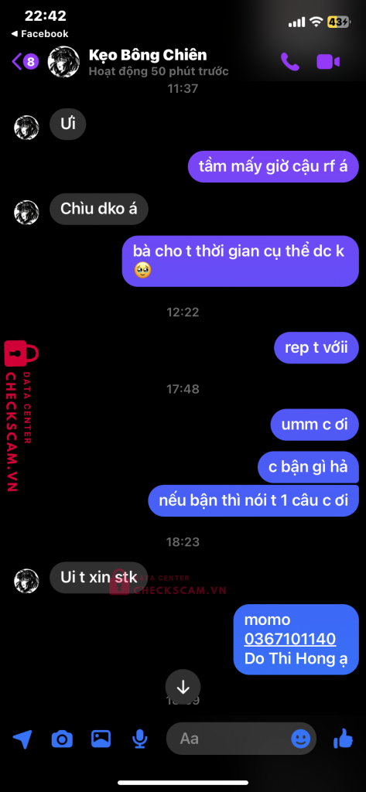Send a thumbs-up like

click(x=344, y=739)
